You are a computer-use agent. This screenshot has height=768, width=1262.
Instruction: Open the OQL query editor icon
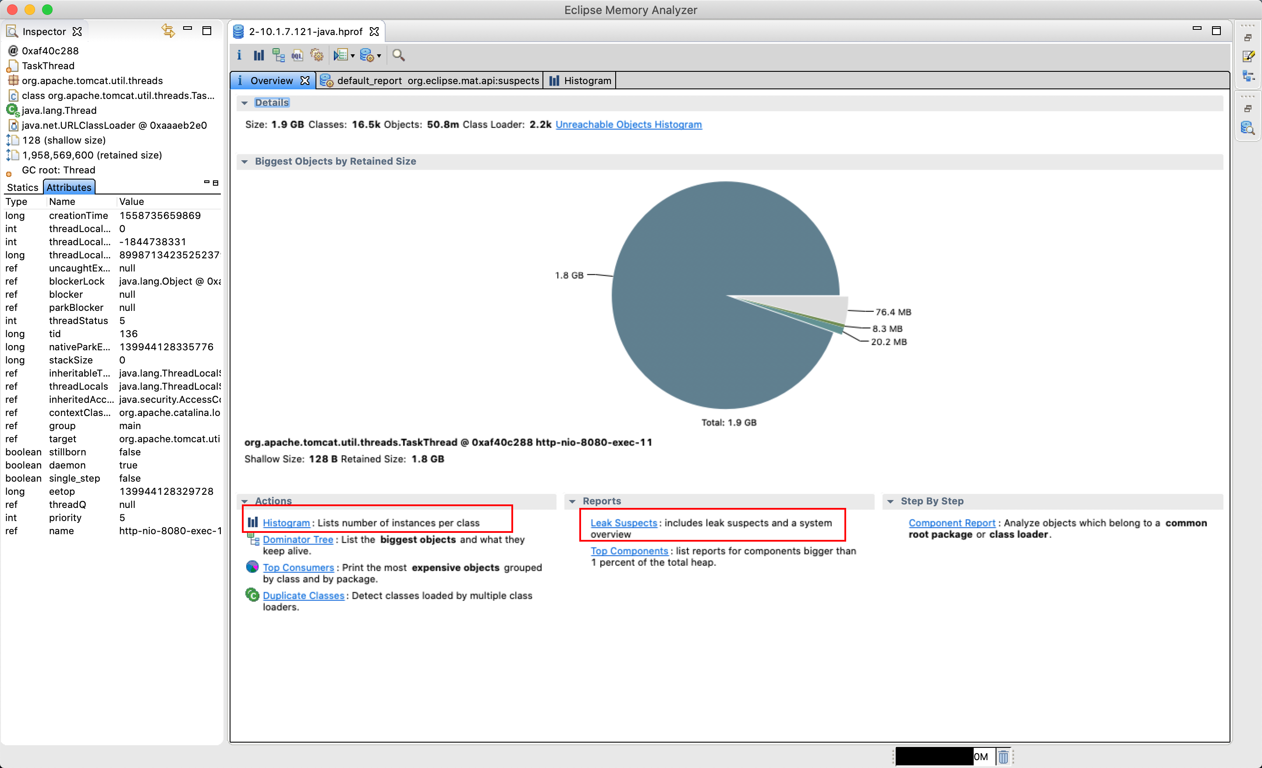coord(297,55)
